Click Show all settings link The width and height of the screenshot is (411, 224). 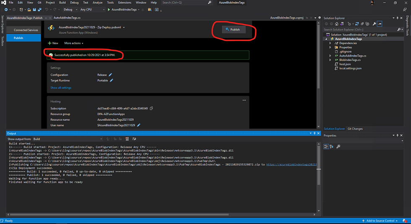[x=61, y=88]
